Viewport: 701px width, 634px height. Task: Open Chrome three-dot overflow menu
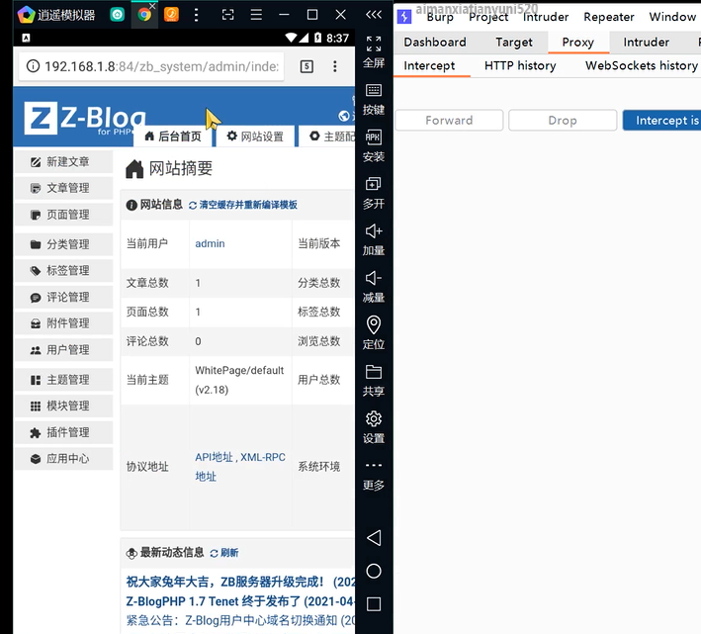click(335, 66)
